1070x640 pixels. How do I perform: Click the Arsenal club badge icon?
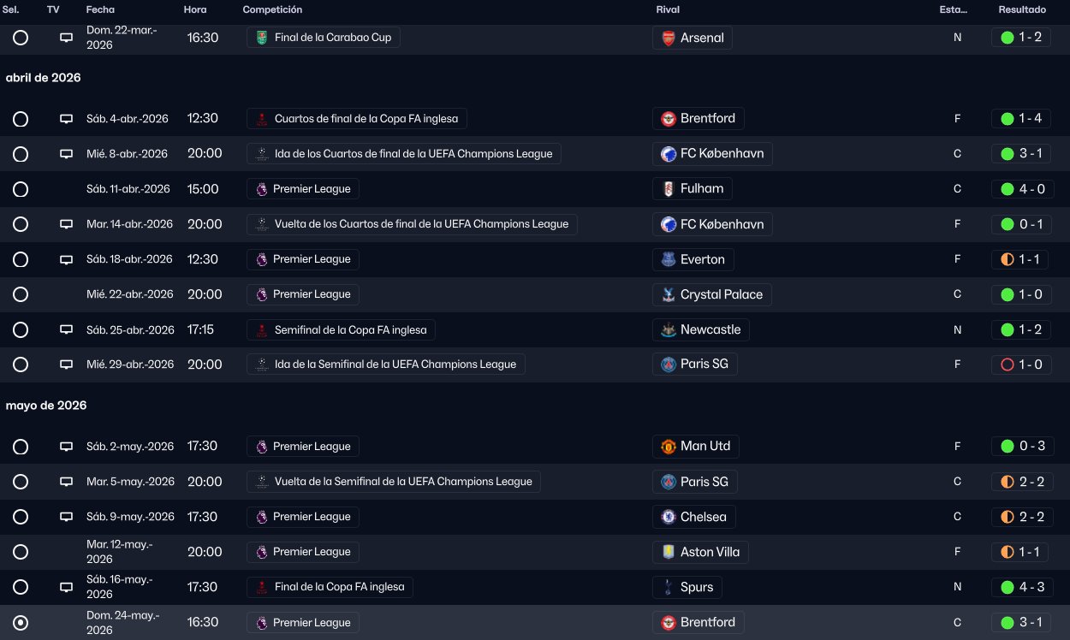point(669,38)
